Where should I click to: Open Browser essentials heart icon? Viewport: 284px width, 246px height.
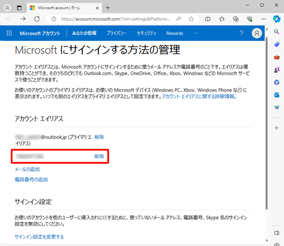coord(249,19)
